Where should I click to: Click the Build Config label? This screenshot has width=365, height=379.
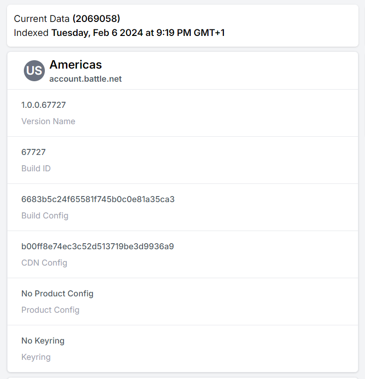[45, 215]
